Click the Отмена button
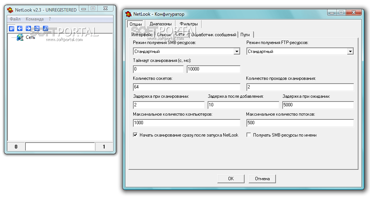 (x=262, y=179)
